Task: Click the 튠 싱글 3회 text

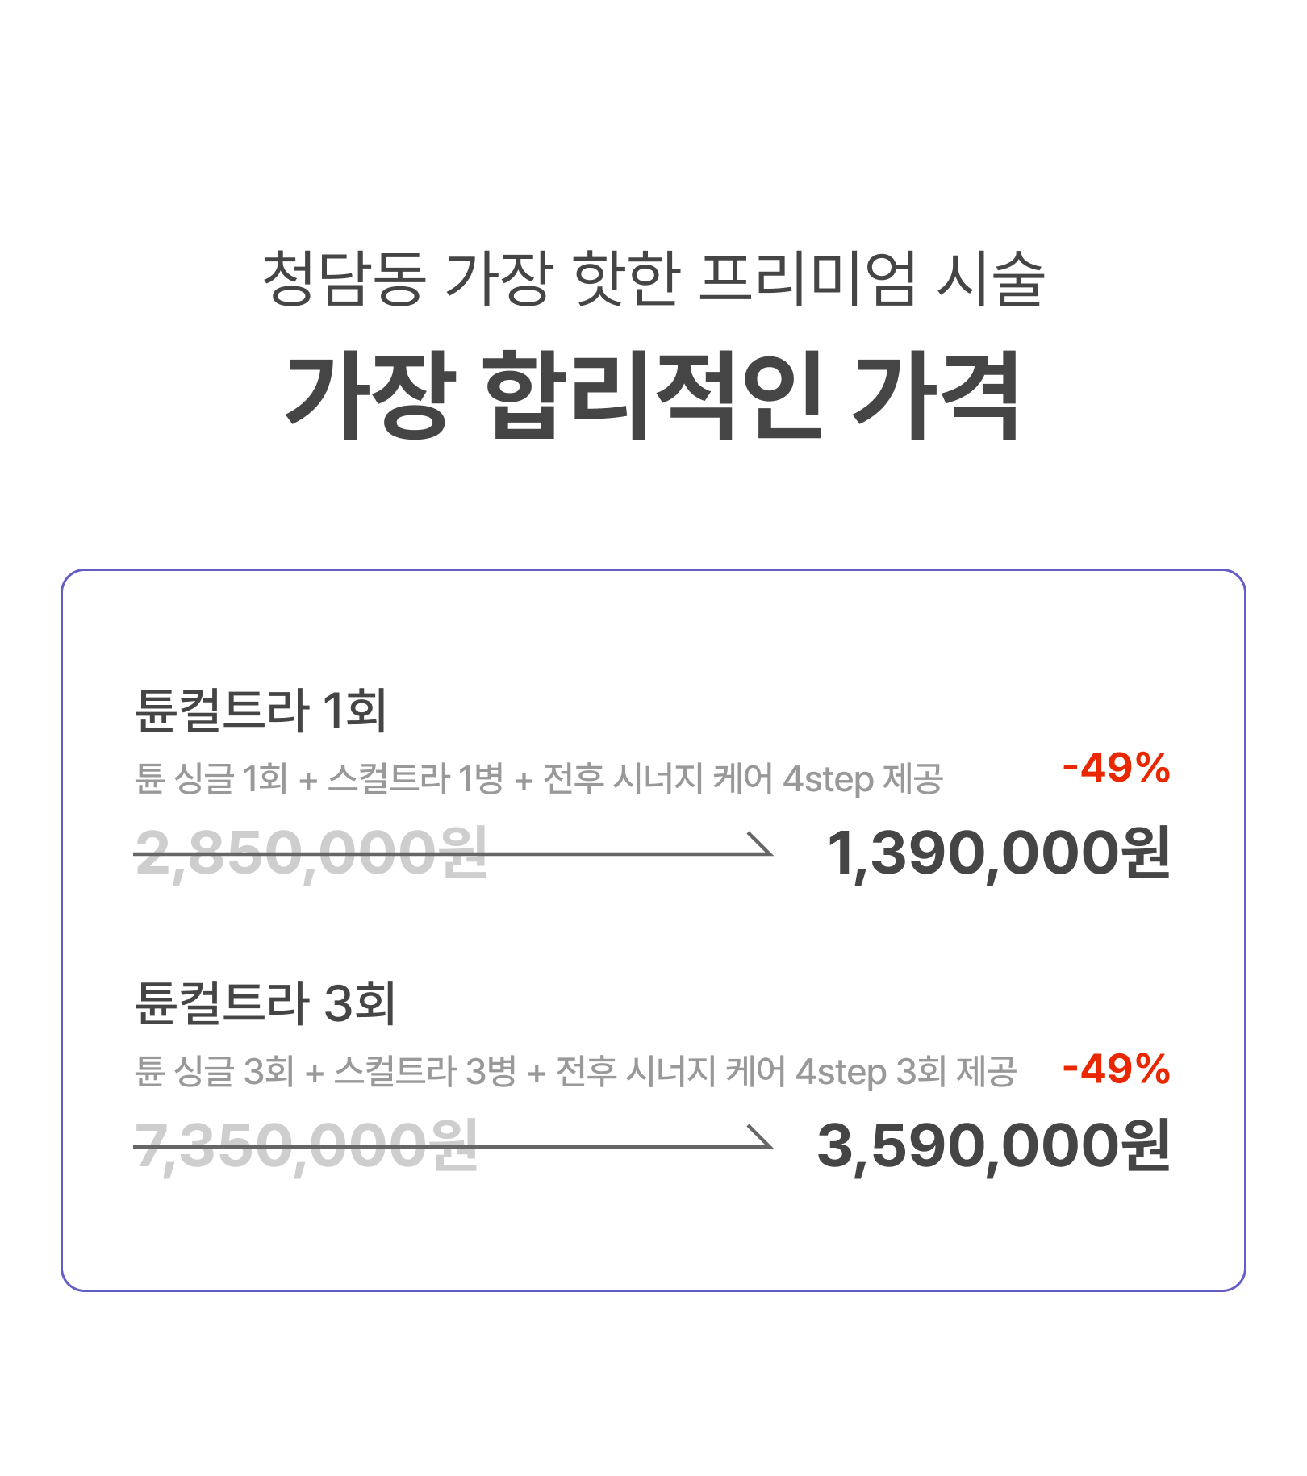Action: [x=215, y=1072]
